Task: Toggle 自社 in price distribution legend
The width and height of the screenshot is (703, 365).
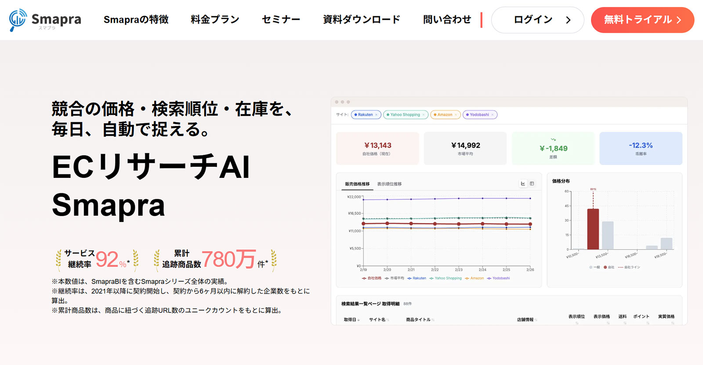Action: pos(609,267)
